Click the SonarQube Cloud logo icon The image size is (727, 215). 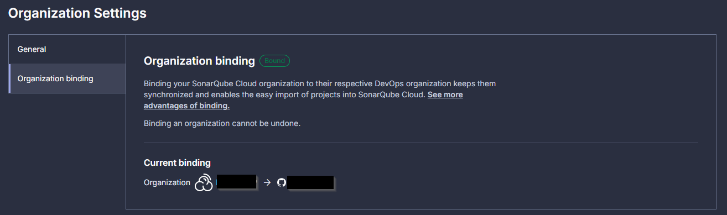(x=204, y=182)
